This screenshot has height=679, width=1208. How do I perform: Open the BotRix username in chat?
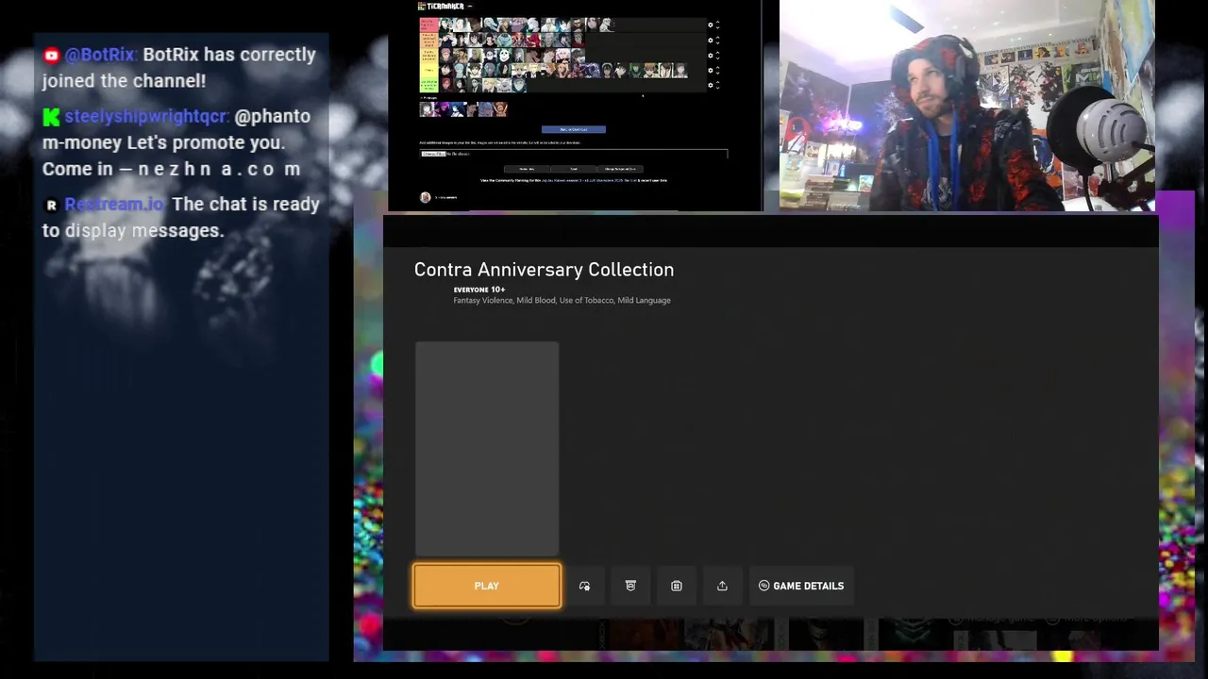101,55
